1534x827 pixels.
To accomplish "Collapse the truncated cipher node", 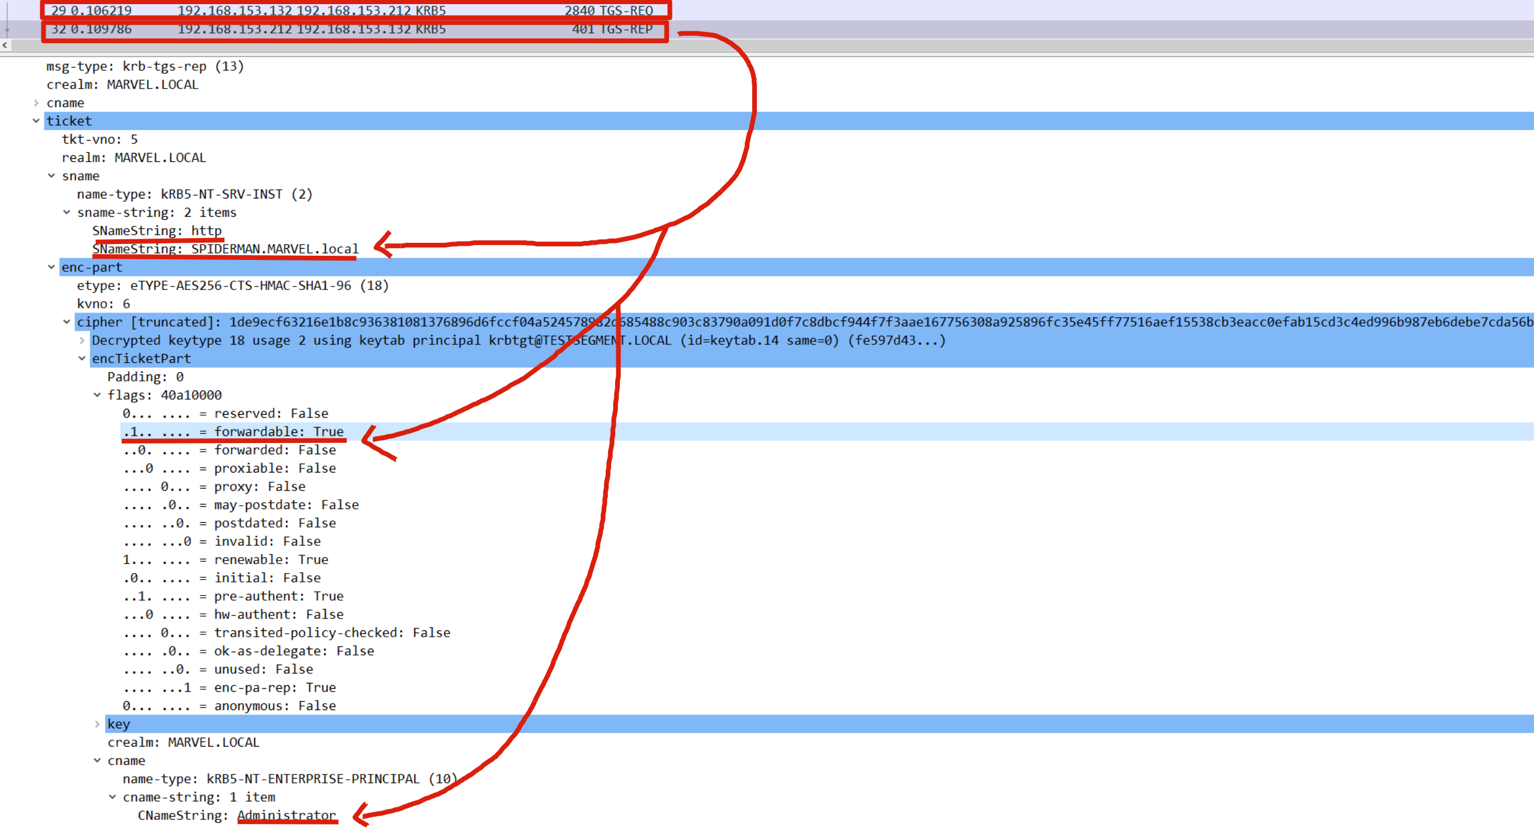I will (67, 322).
